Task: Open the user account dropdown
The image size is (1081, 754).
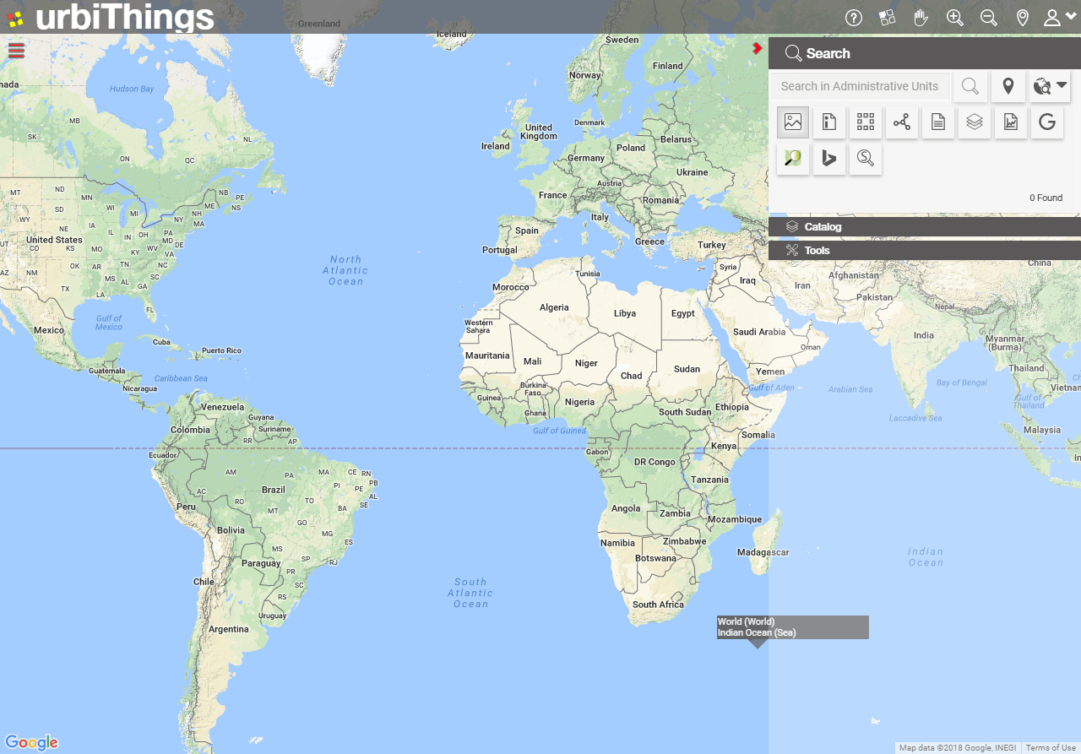Action: (1060, 17)
